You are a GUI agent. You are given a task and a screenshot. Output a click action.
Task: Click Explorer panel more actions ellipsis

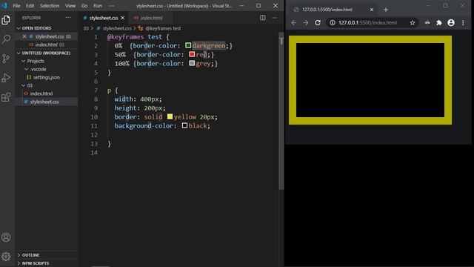pyautogui.click(x=68, y=18)
